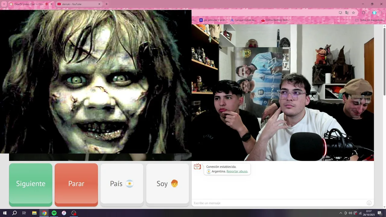386x217 pixels.
Task: Click the volume speaker tray icon
Action: pos(350,213)
